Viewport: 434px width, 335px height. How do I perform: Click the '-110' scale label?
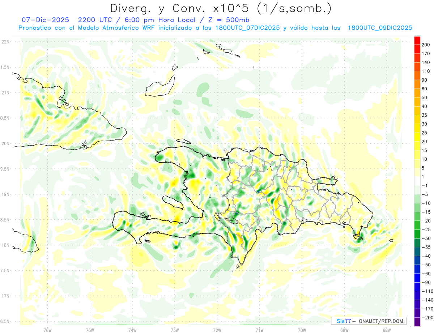click(428, 291)
